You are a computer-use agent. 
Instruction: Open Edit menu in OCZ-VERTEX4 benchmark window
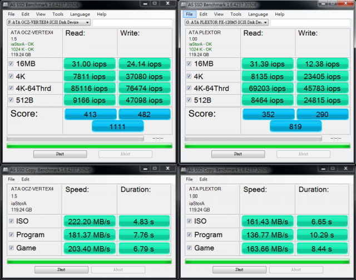click(25, 14)
